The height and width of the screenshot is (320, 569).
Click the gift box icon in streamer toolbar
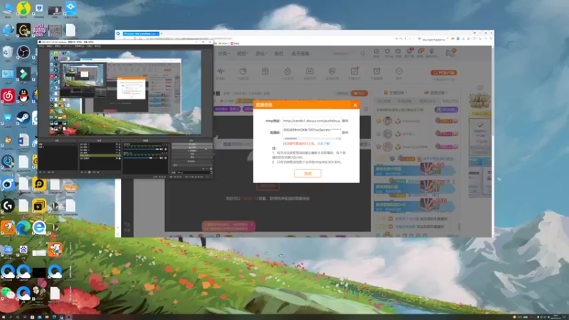pos(265,71)
